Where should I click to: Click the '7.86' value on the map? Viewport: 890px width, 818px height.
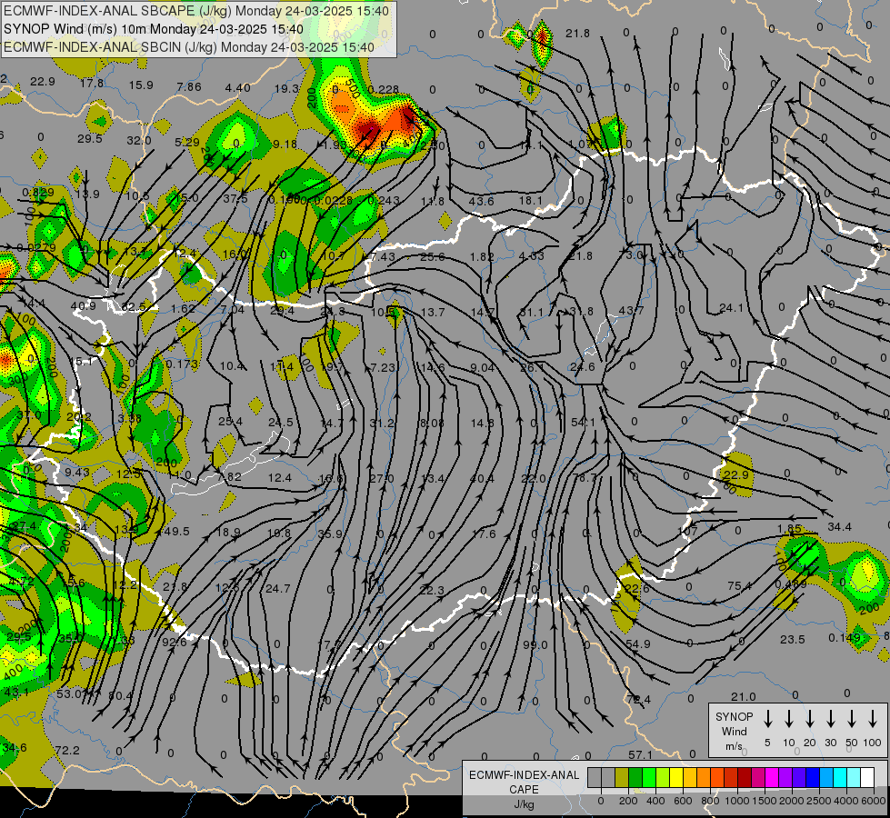tap(189, 86)
